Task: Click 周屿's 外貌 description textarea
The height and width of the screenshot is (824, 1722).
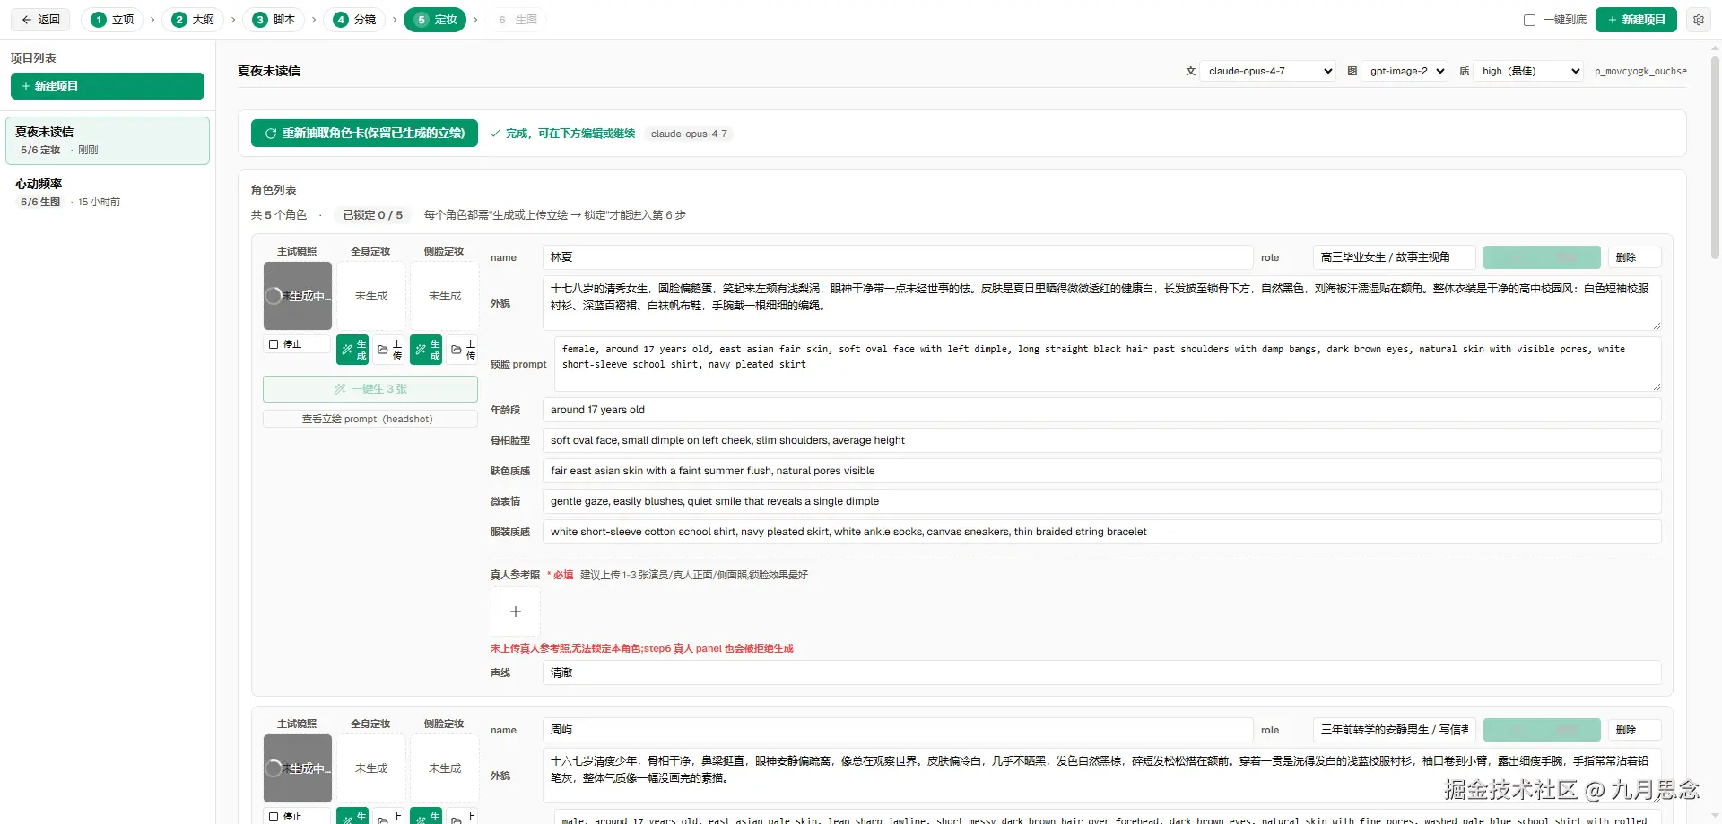Action: (x=1102, y=775)
